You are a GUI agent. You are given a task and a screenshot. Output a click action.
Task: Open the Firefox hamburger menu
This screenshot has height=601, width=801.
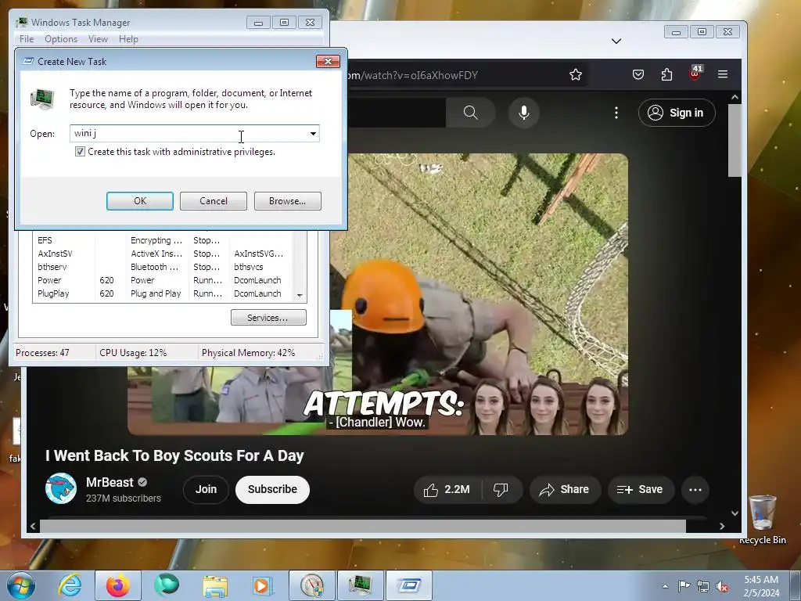point(723,74)
